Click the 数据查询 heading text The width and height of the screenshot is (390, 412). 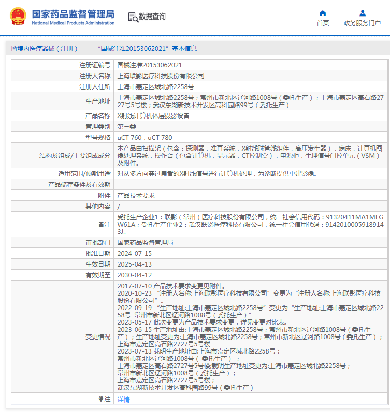[x=152, y=17]
